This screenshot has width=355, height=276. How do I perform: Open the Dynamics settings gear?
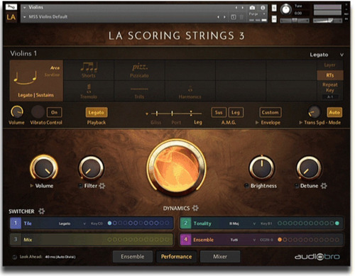coord(195,208)
